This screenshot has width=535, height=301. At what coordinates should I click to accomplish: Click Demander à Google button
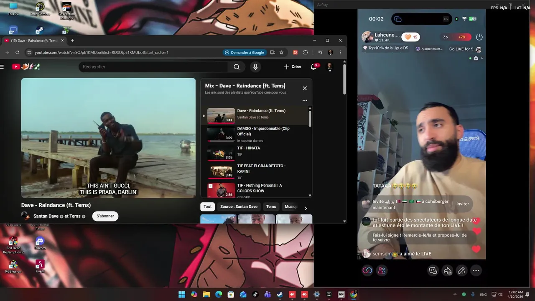pos(245,52)
